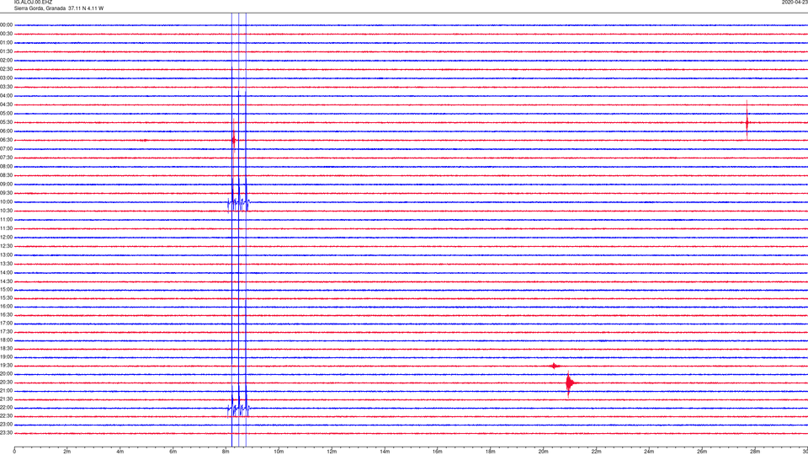Click the blue calibration pulses on the 22:00 trace
808x455 pixels.
[x=238, y=408]
